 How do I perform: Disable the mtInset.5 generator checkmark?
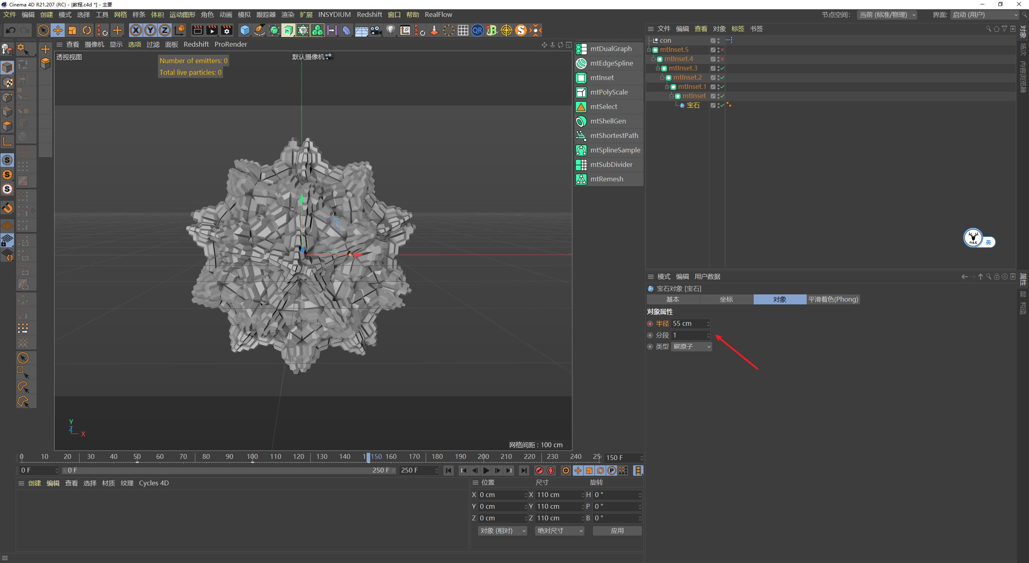[722, 49]
